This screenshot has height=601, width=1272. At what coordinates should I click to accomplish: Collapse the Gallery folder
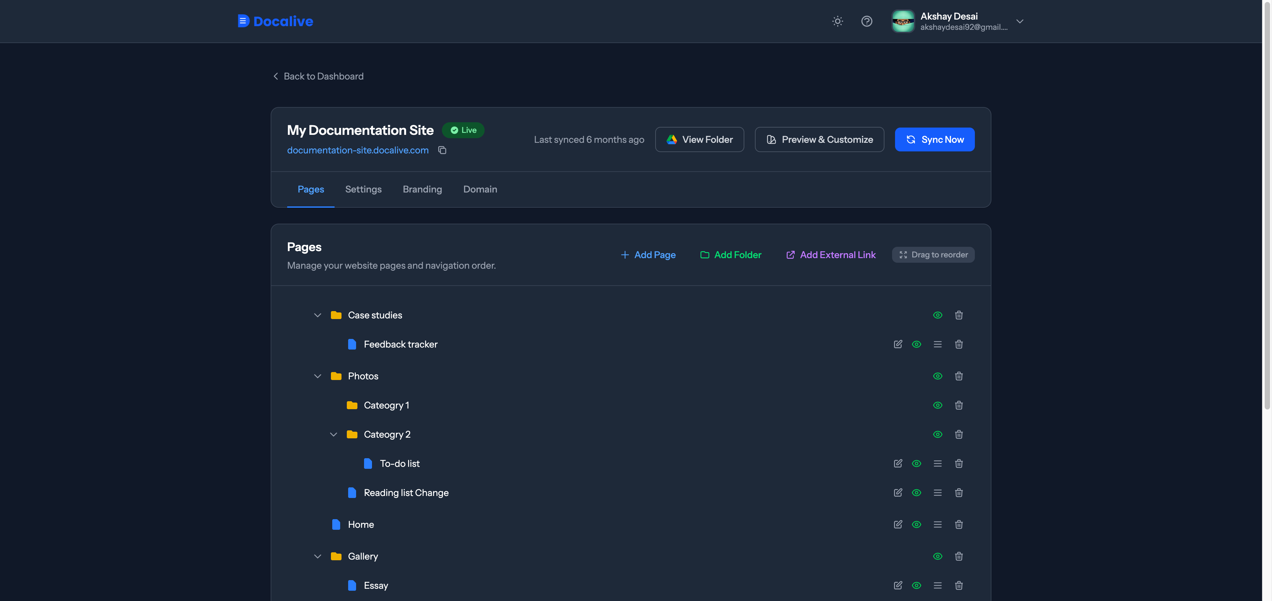318,556
